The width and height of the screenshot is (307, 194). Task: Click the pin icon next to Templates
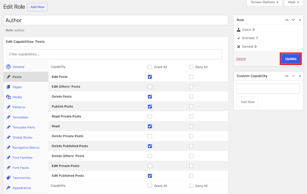pyautogui.click(x=9, y=117)
